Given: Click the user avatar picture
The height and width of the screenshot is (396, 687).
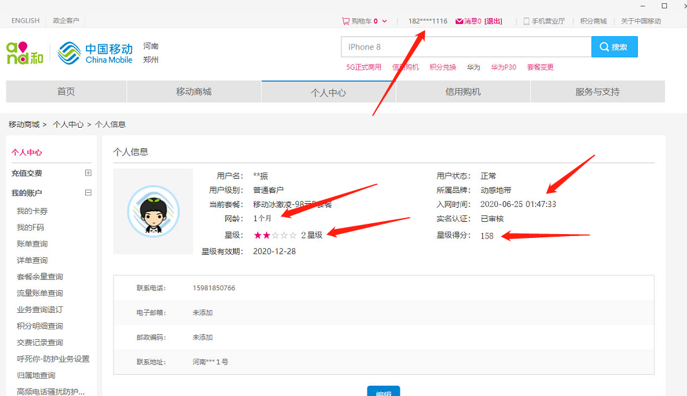Looking at the screenshot, I should [x=154, y=212].
